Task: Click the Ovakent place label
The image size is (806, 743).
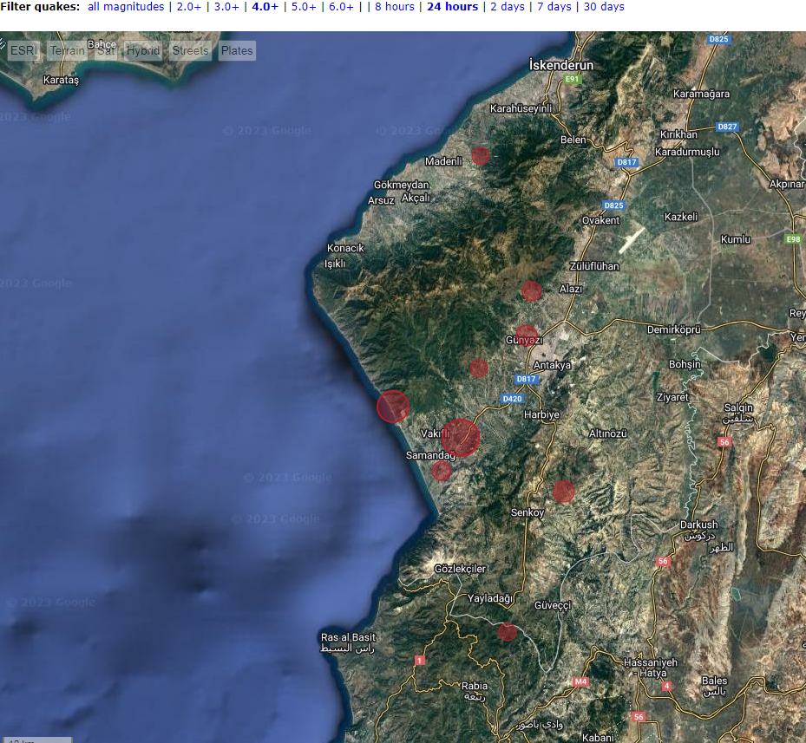Action: click(x=600, y=220)
